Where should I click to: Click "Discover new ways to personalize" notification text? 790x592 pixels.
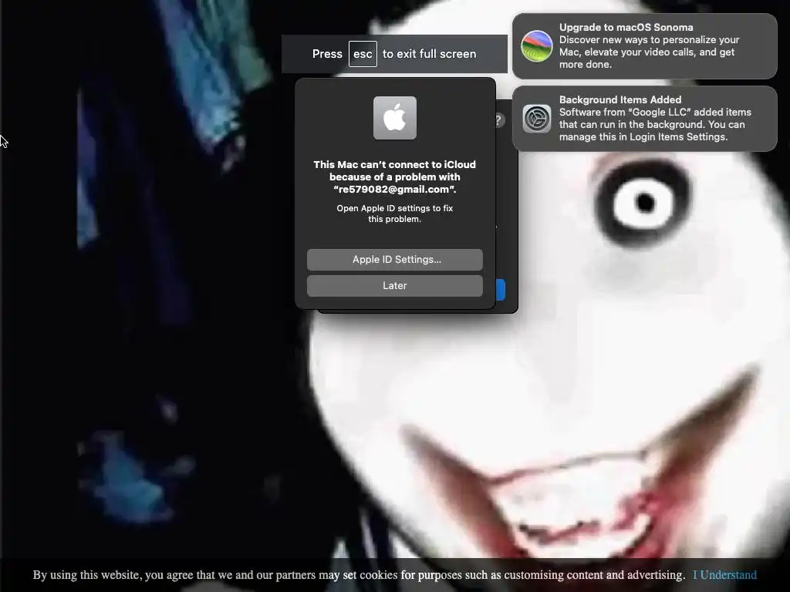649,52
